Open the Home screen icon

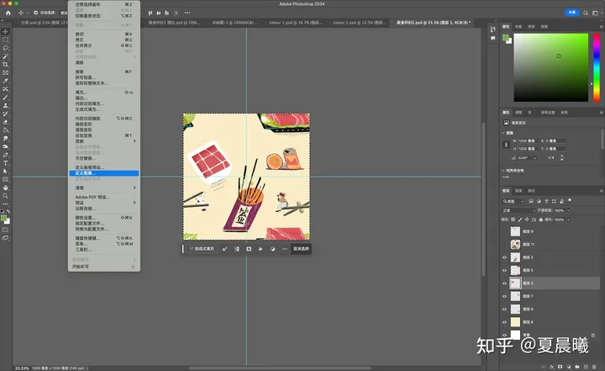pos(8,13)
